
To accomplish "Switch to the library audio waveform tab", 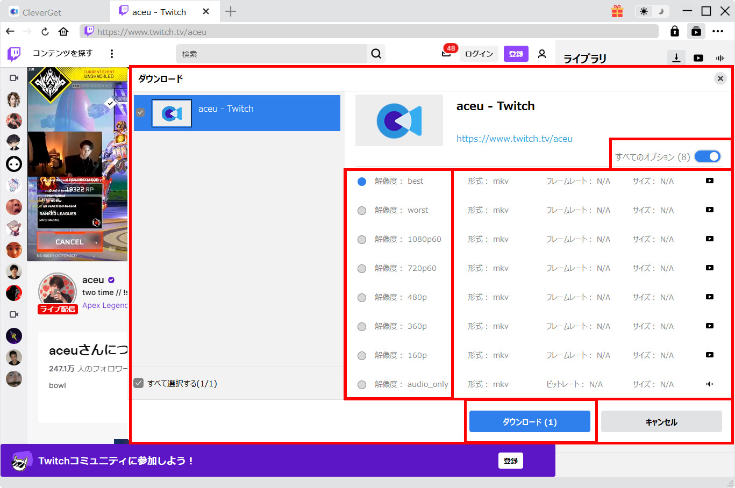I will (x=720, y=58).
